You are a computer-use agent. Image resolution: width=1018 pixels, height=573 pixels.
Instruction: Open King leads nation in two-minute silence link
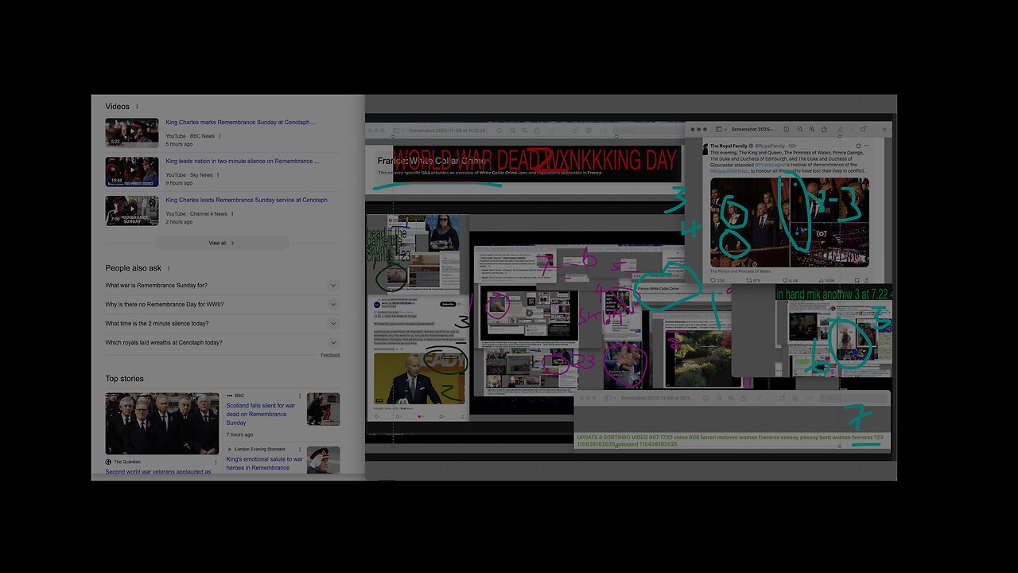pos(242,161)
